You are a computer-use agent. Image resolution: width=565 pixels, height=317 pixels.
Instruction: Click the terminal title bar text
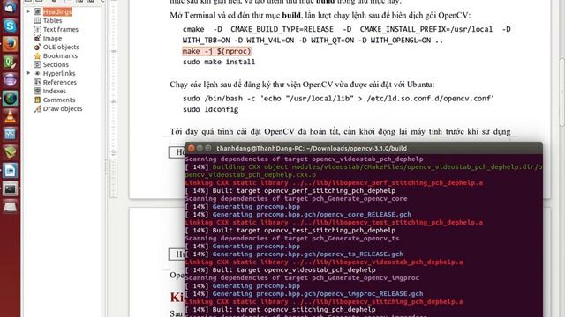pyautogui.click(x=312, y=148)
